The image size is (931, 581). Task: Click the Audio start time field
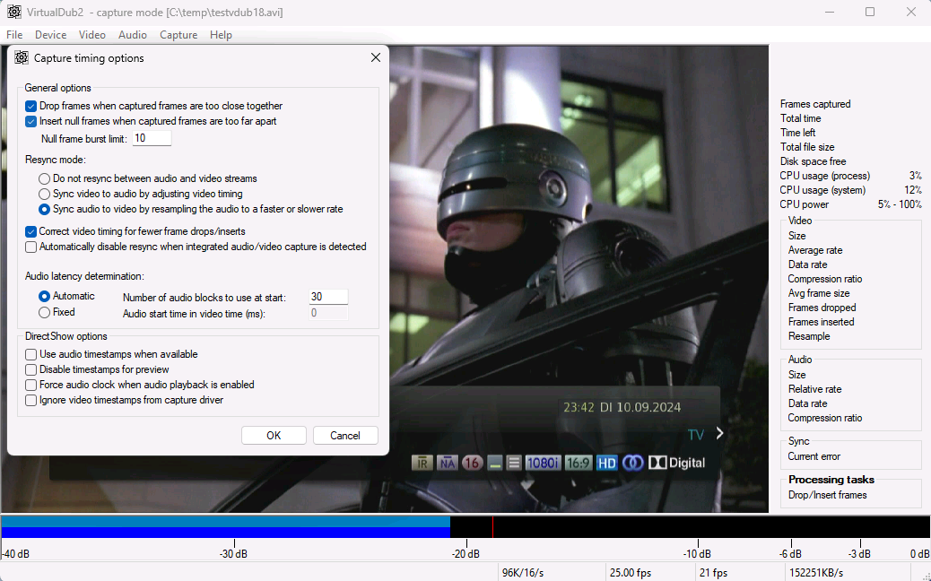click(x=328, y=313)
